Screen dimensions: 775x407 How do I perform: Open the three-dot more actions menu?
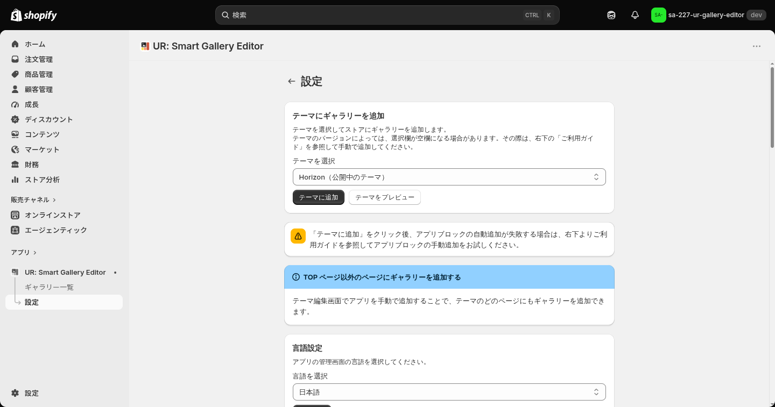coord(757,46)
